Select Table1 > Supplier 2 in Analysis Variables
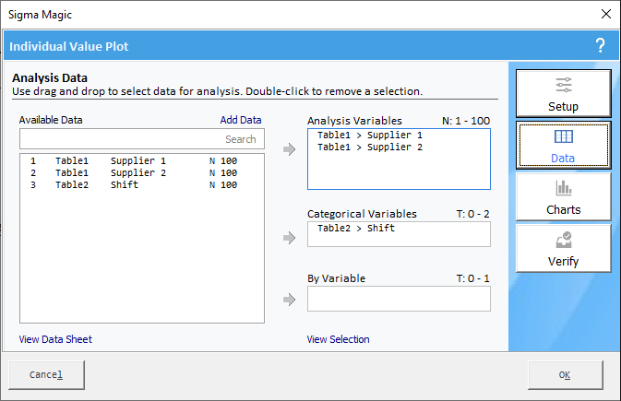621x401 pixels. coord(370,147)
